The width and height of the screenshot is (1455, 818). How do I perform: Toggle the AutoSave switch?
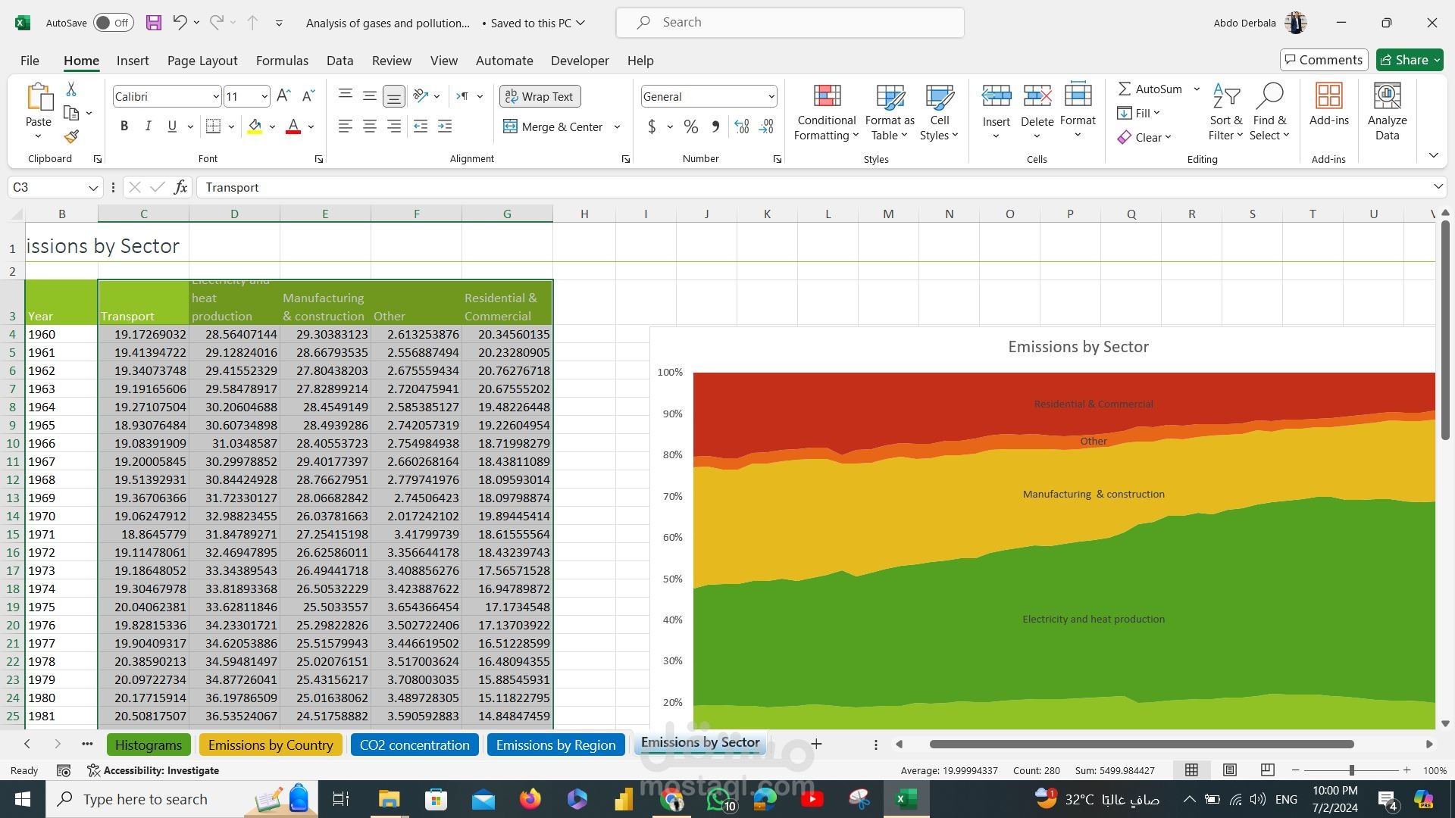coord(113,23)
